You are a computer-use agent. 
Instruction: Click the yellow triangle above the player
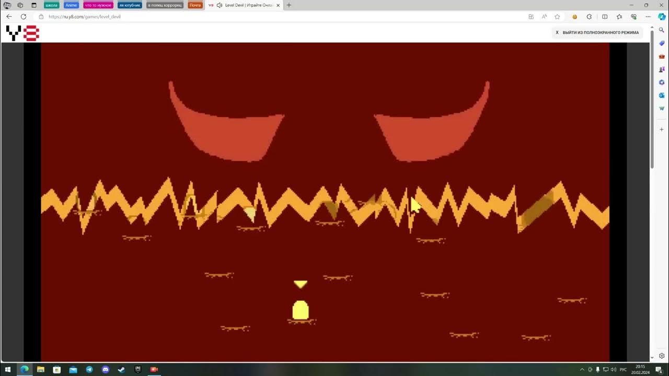click(301, 284)
